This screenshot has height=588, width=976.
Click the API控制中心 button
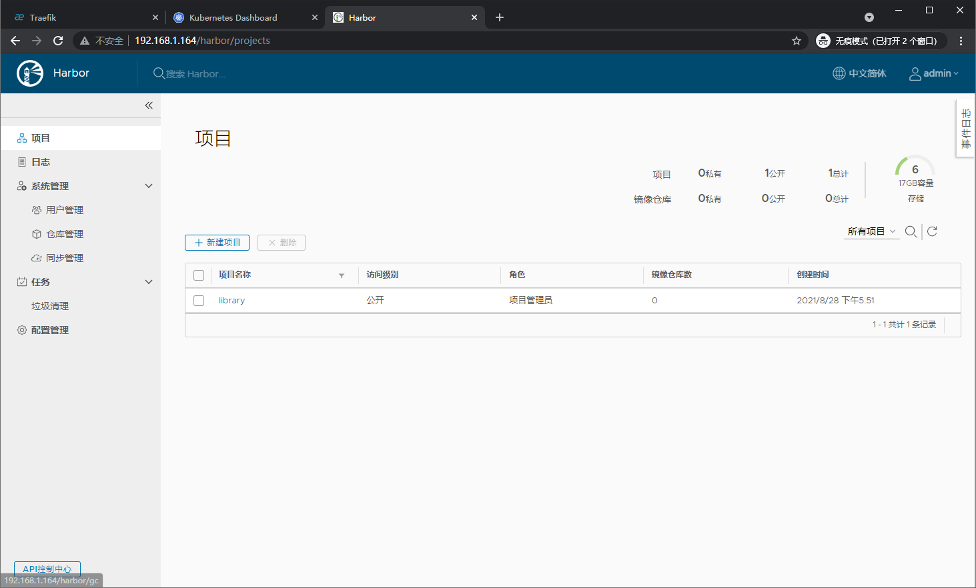(47, 569)
